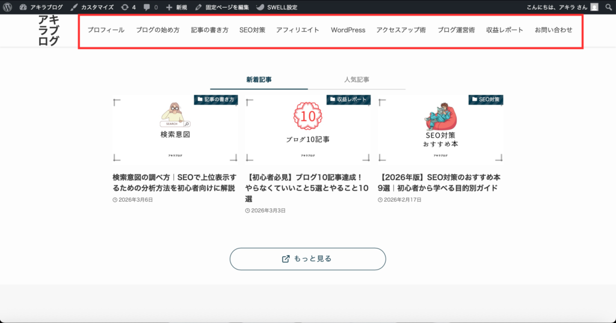Click 固定ページを編集 in admin bar

click(222, 7)
